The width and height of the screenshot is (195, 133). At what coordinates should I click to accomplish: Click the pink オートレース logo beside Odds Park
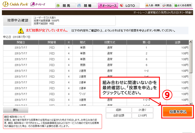(x=35, y=5)
